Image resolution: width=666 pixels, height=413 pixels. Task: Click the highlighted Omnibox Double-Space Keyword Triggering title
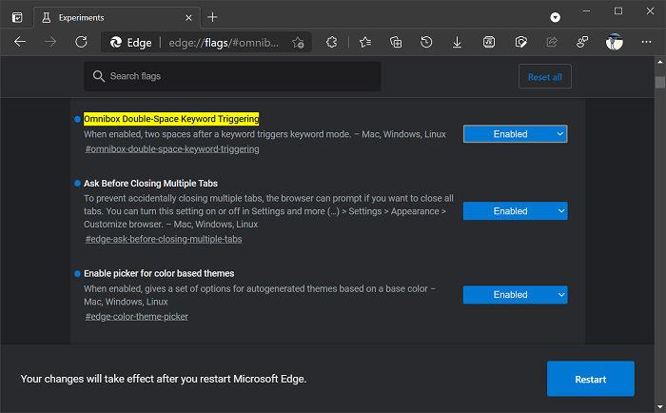pos(171,119)
